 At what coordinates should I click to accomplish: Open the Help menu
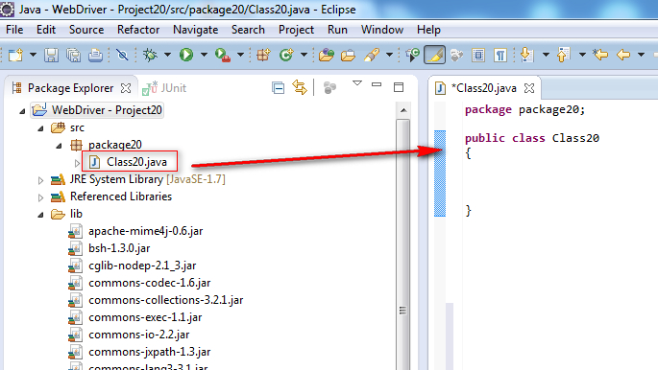click(x=428, y=30)
